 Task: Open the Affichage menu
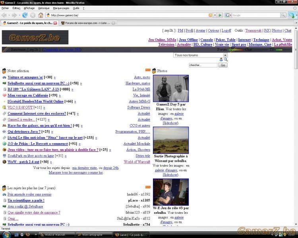pyautogui.click(x=29, y=8)
